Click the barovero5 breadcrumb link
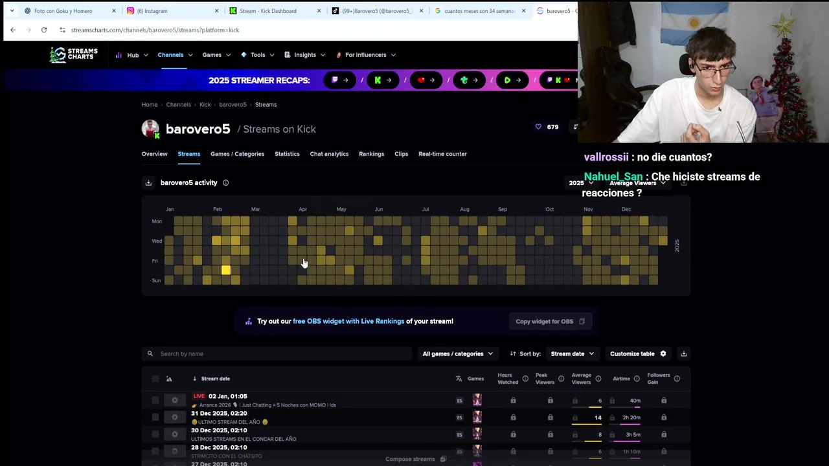Screen dimensions: 829x466 [233, 105]
